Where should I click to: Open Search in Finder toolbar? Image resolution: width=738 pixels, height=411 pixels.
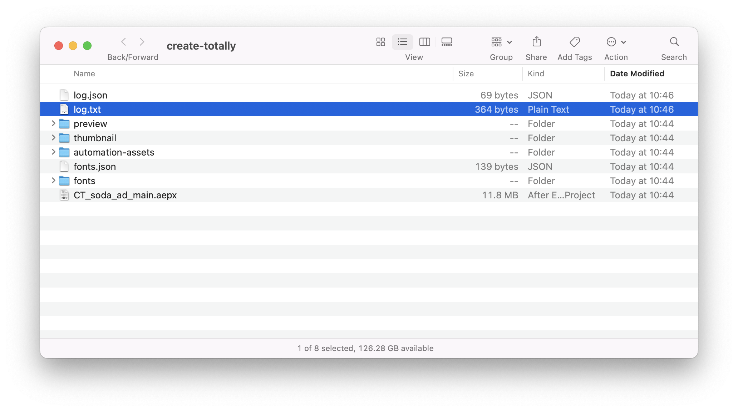click(x=674, y=42)
